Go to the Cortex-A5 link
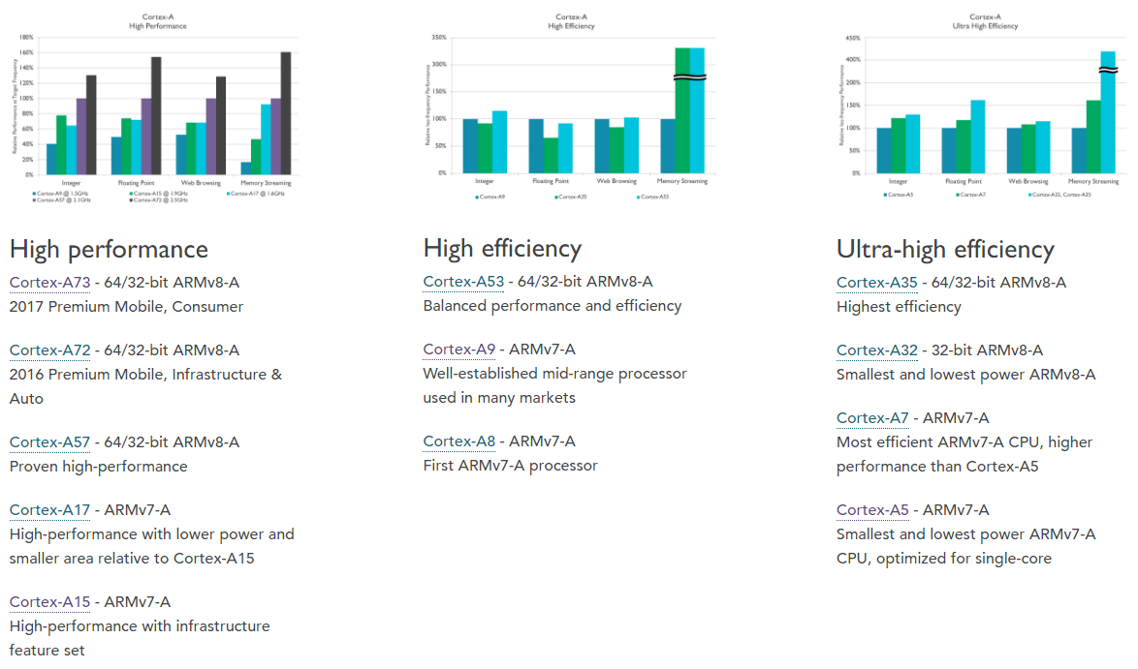The image size is (1138, 669). coord(872,510)
